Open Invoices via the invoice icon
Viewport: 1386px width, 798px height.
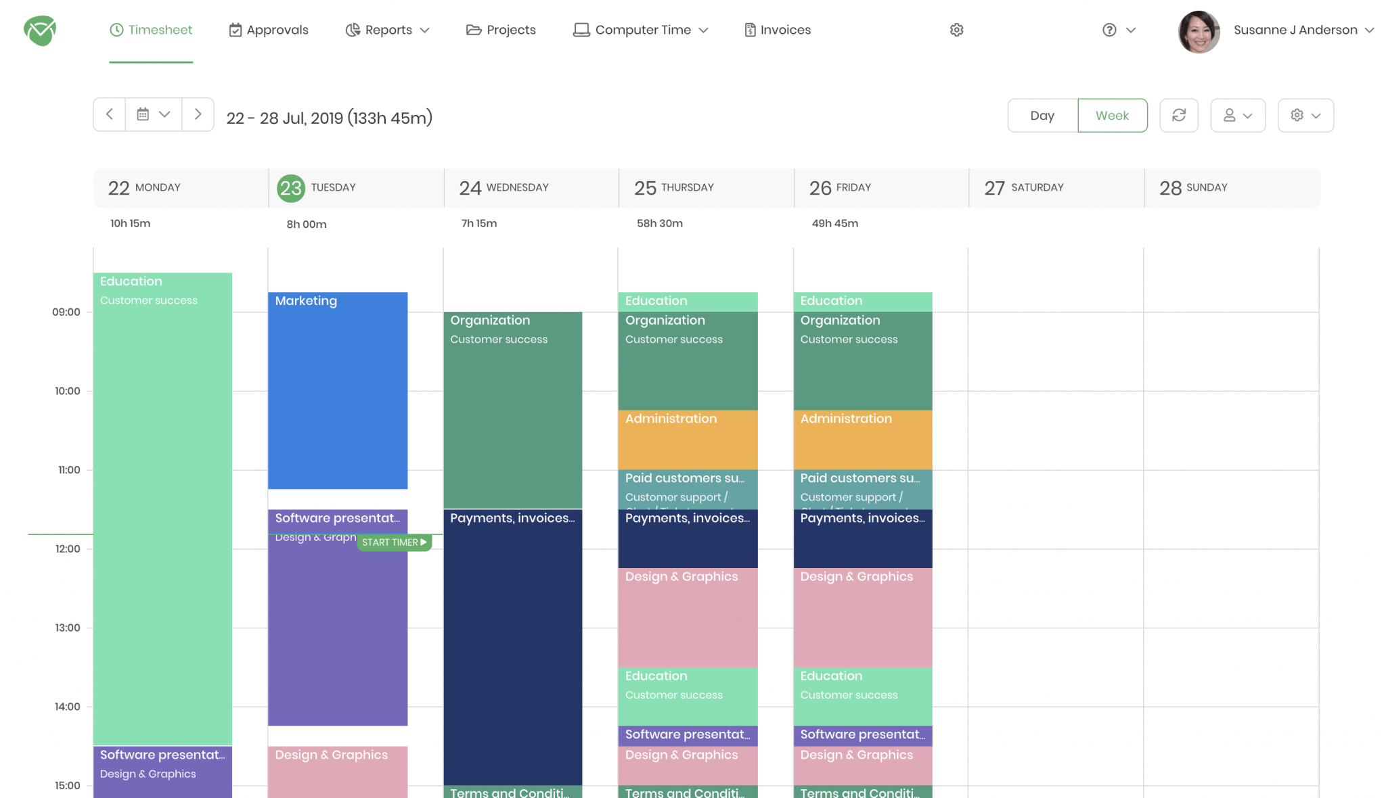(750, 29)
